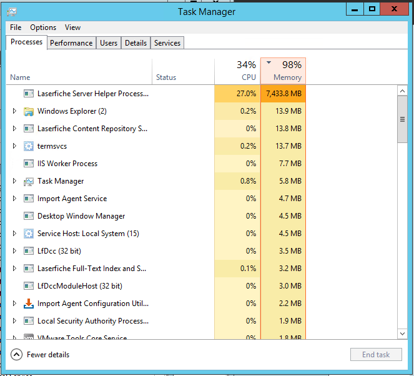Screen dimensions: 414x376
Task: Expand the Import Agent Service row
Action: point(14,199)
